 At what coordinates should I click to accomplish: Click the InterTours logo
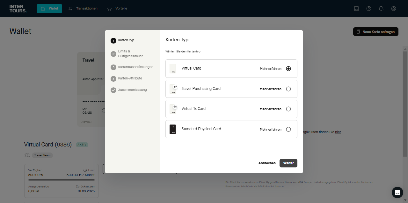coord(18,9)
